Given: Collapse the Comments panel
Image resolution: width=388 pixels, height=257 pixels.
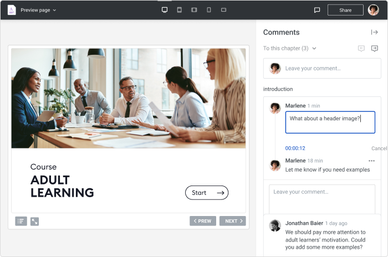Looking at the screenshot, I should 374,32.
